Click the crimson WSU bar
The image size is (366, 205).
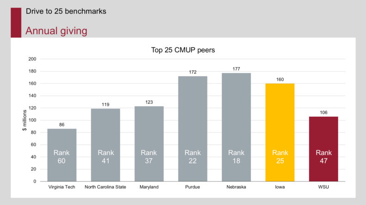pos(323,149)
